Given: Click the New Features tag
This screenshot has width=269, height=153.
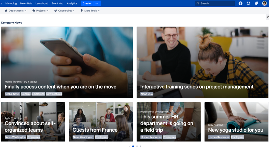Looking at the screenshot, I should pos(54,94).
